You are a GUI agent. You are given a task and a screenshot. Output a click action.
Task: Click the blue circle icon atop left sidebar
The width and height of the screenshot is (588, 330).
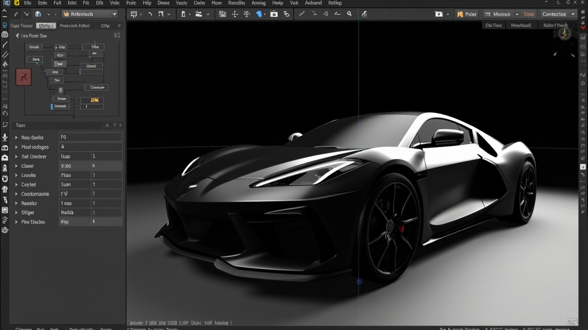pyautogui.click(x=5, y=25)
